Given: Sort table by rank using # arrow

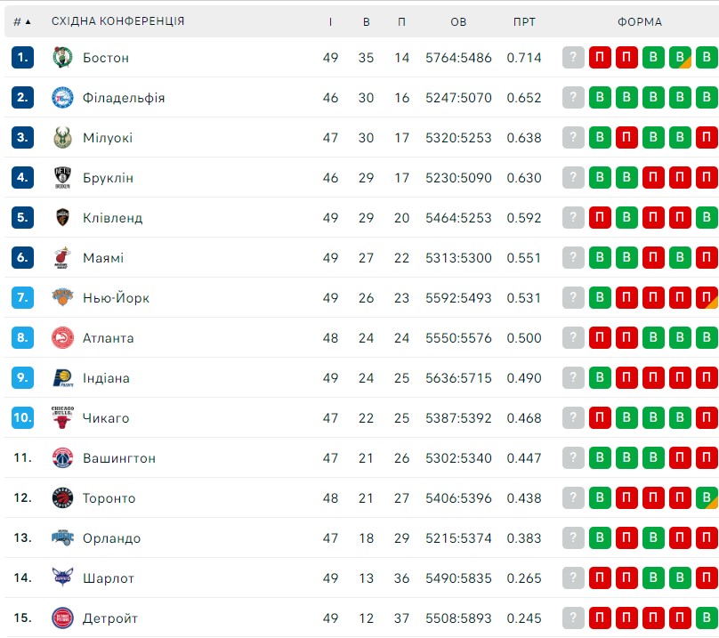Looking at the screenshot, I should pyautogui.click(x=21, y=21).
